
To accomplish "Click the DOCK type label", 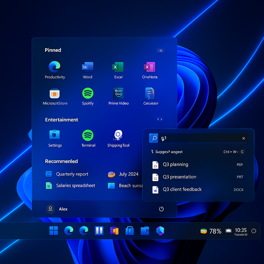I will point(239,190).
